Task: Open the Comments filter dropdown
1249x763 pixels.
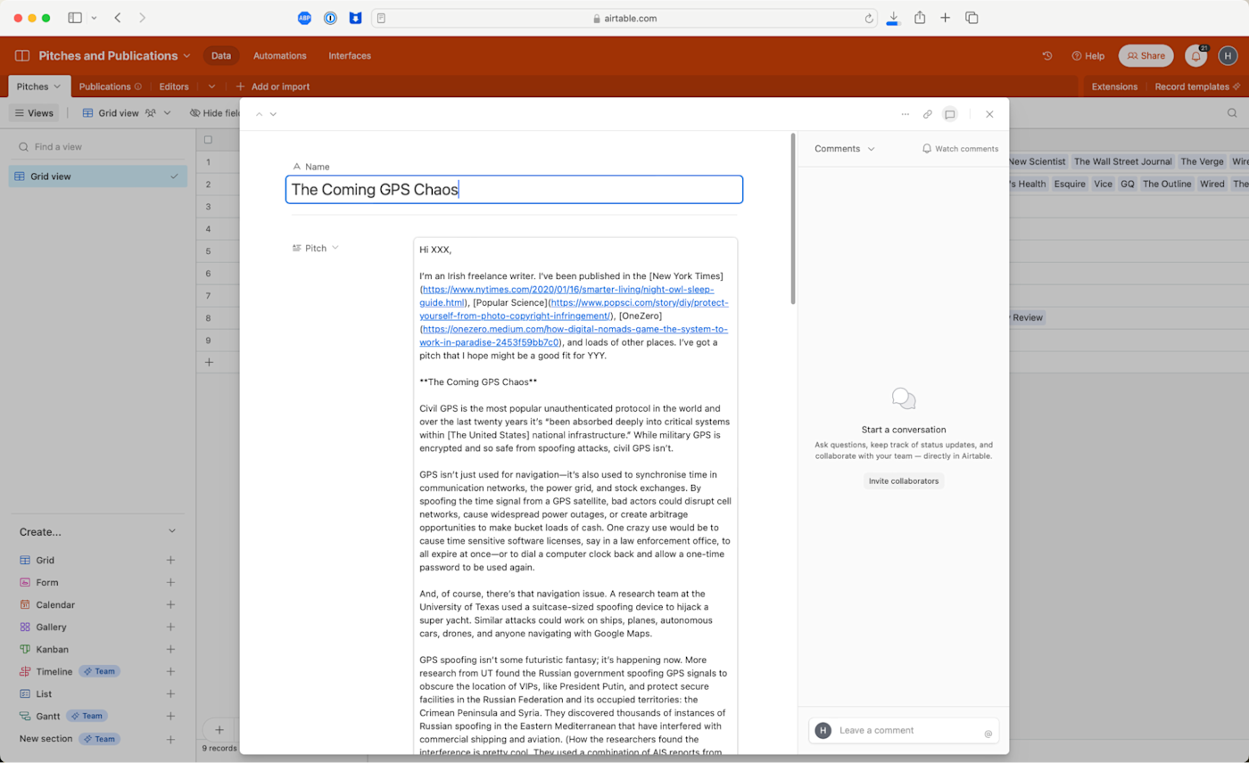Action: point(845,149)
